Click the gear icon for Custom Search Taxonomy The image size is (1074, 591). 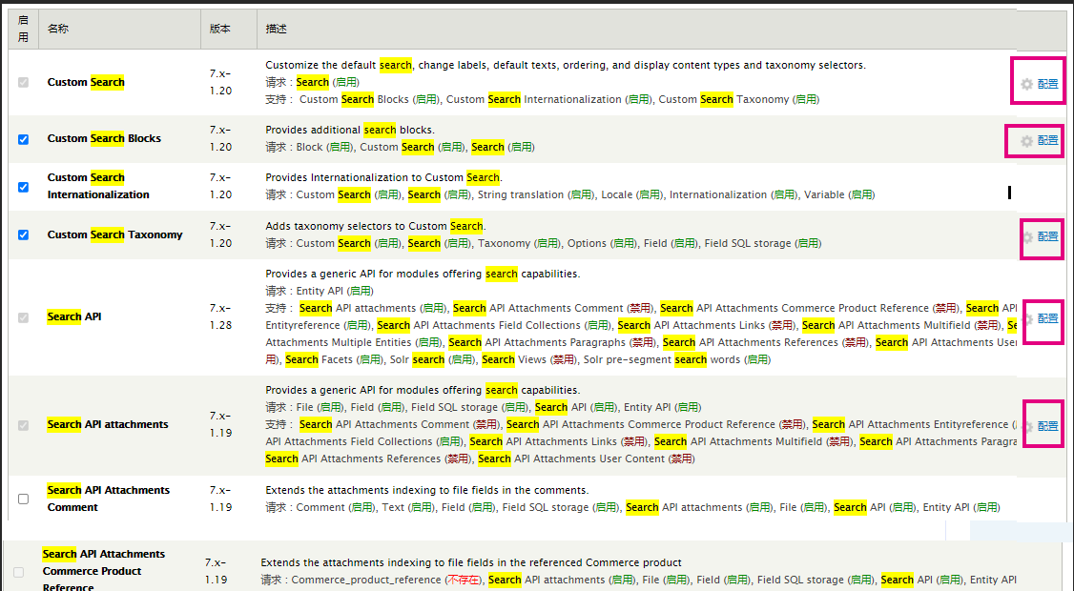pos(1028,237)
